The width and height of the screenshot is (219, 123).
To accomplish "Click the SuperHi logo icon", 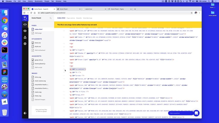I will coord(25,18).
